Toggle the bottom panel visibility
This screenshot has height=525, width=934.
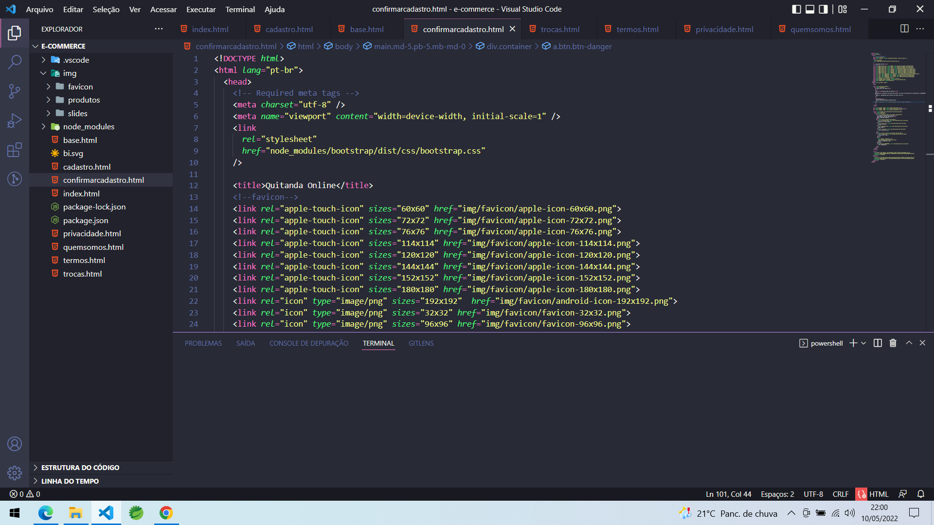pos(809,9)
